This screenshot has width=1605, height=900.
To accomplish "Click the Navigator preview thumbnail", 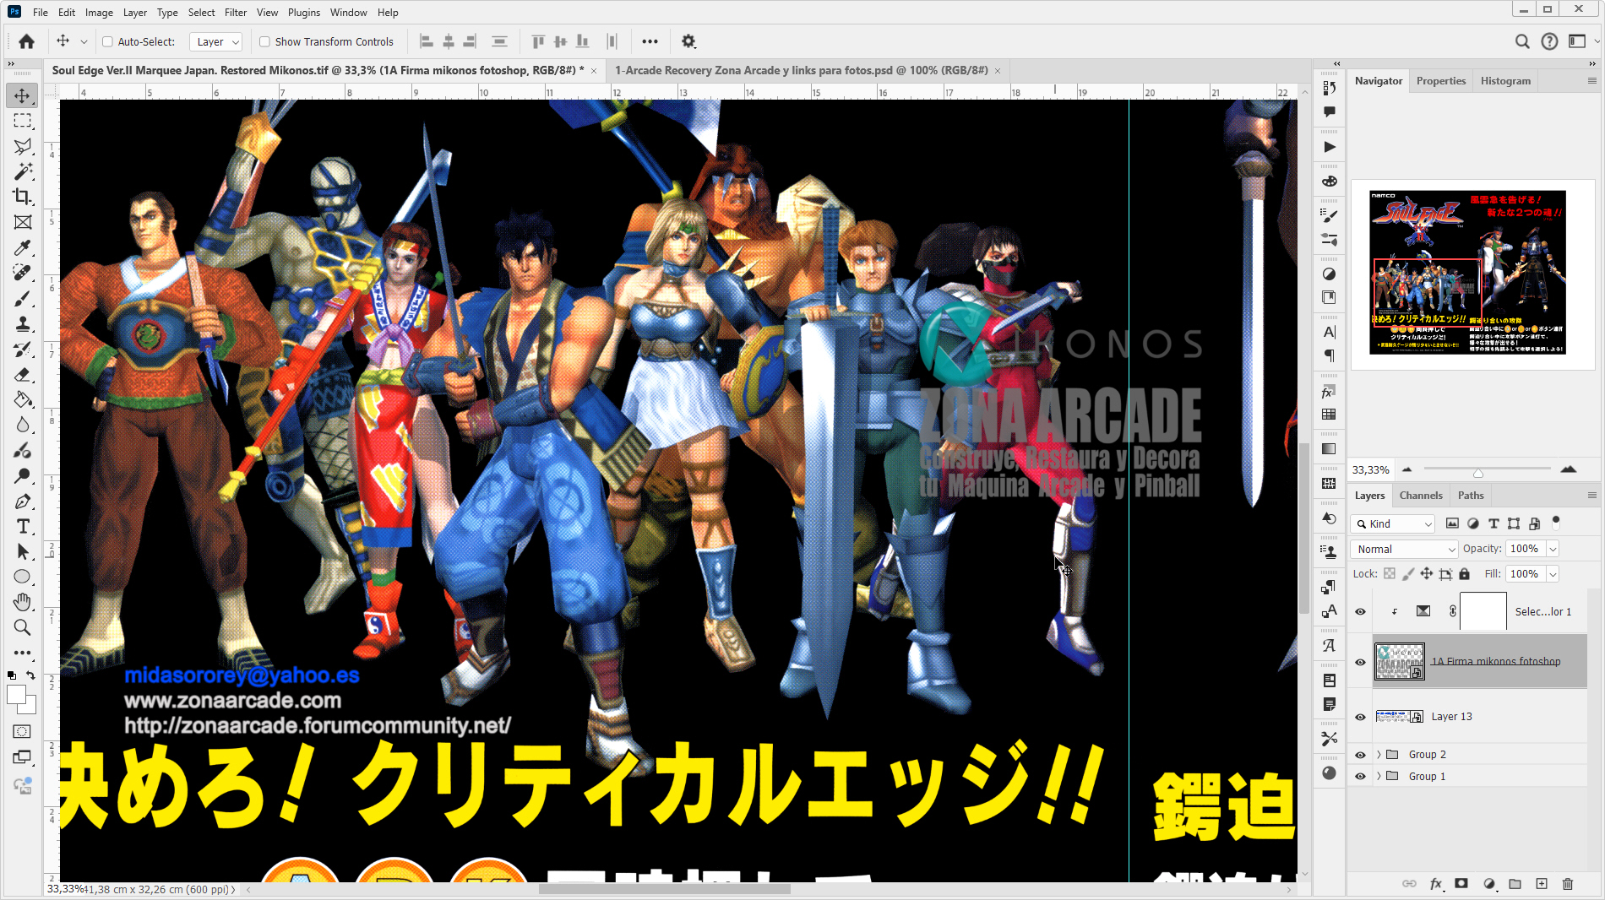I will tap(1467, 273).
